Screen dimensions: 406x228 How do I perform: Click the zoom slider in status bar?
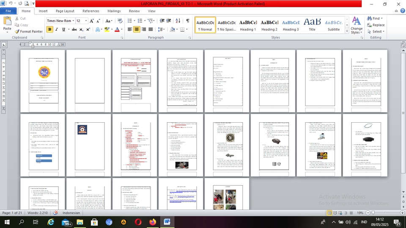coord(373,213)
